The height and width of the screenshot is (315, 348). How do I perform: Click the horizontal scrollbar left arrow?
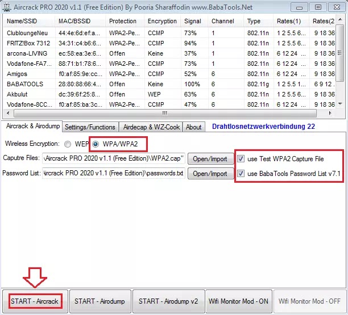[8, 113]
